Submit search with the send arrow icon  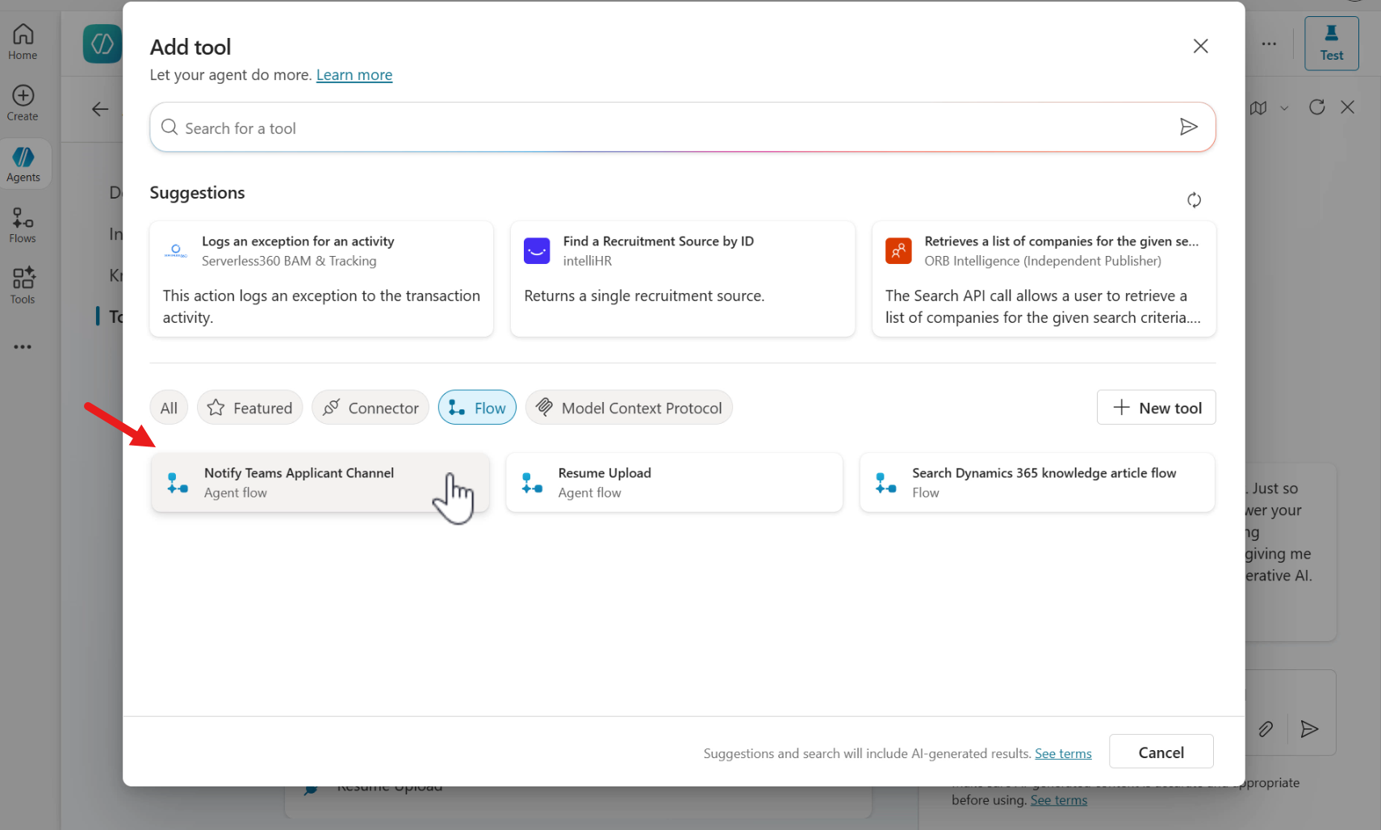point(1188,127)
